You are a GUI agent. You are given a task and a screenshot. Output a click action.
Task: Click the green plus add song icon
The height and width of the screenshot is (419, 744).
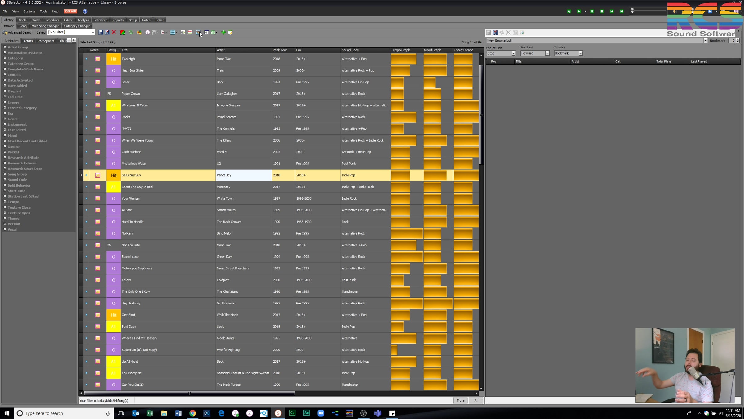[x=223, y=32]
